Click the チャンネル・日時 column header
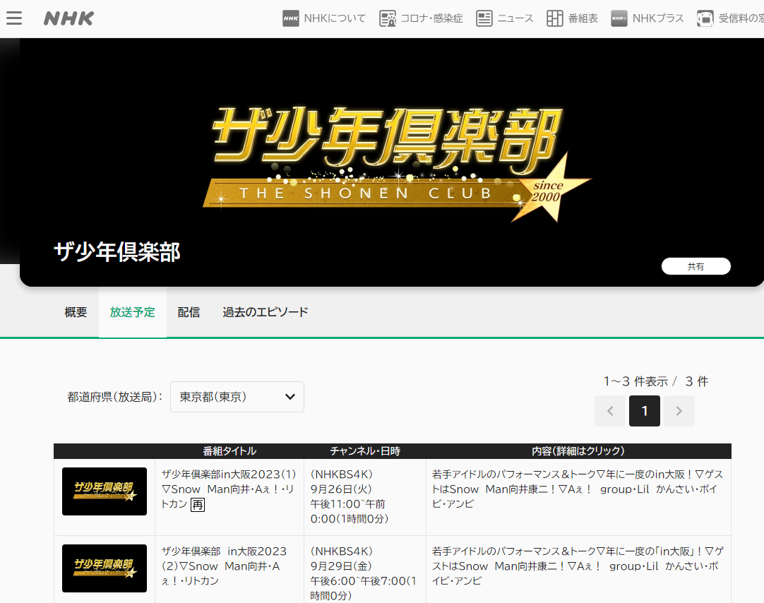The width and height of the screenshot is (764, 603). point(365,451)
